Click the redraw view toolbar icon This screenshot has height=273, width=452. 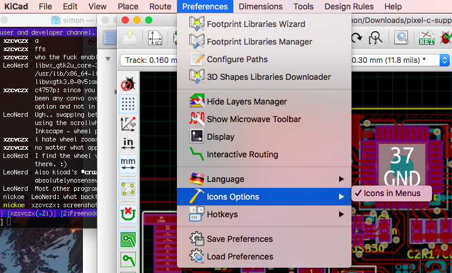pos(356,38)
